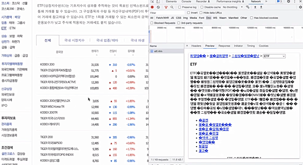303x165 pixels.
Task: Open the Performance insights tab
Action: point(230,1)
